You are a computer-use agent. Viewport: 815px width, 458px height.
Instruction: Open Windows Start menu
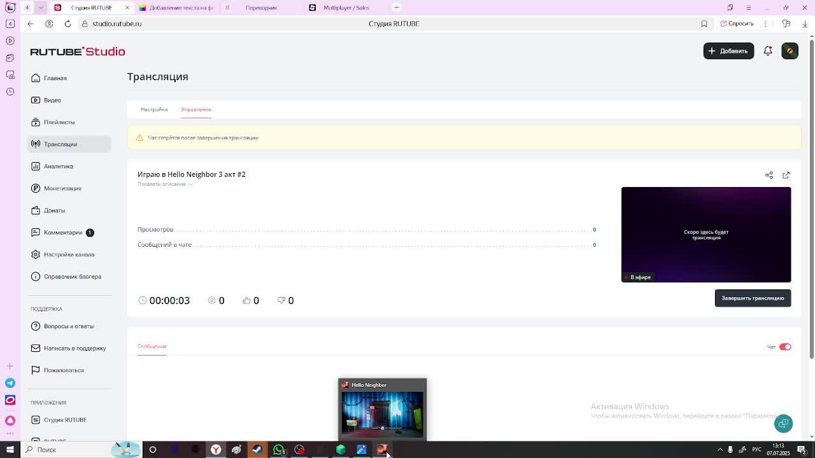[10, 450]
